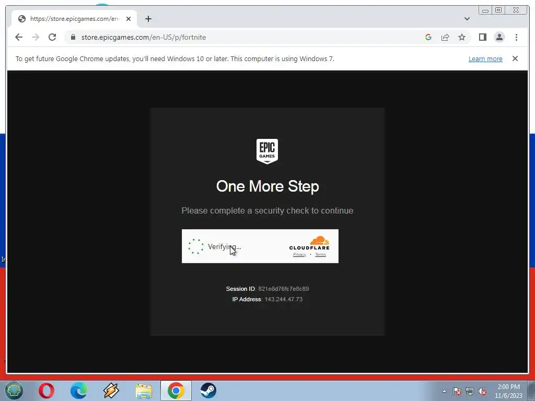
Task: Open Winamp from the taskbar
Action: [111, 391]
